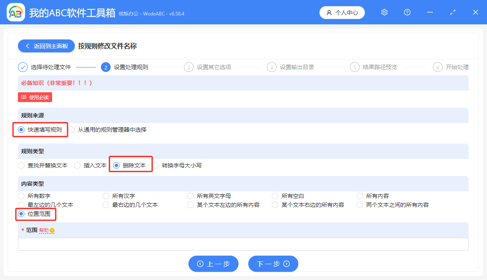The width and height of the screenshot is (487, 280).
Task: Open the help question mark in title bar
Action: tap(407, 12)
